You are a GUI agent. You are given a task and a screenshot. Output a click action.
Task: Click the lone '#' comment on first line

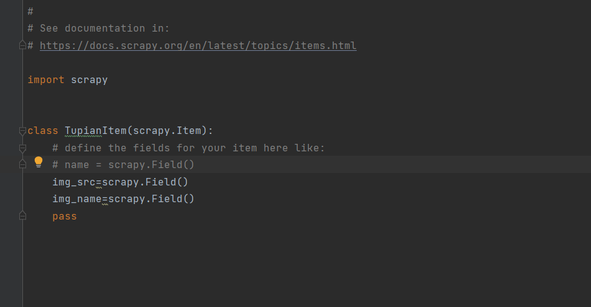30,11
